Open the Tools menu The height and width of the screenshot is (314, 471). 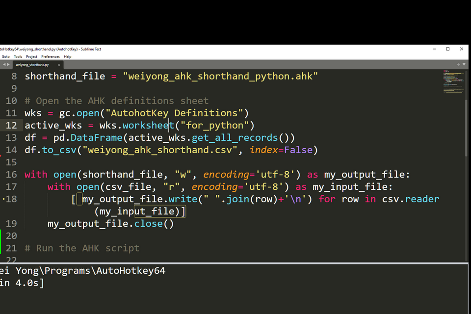coord(18,56)
